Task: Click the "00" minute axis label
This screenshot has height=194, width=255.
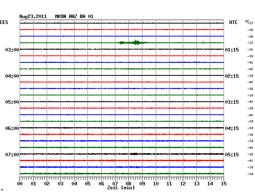Action: tap(20, 184)
